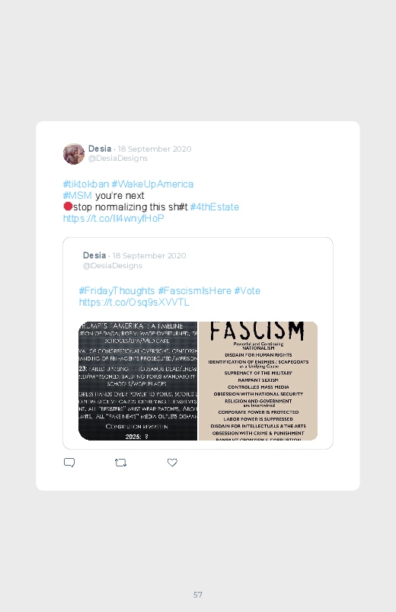Click the @DesiaDesigns handle in quoted tweet
396x612 pixels.
(113, 266)
